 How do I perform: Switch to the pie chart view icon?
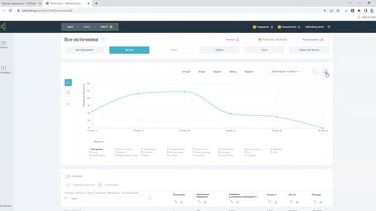tap(68, 93)
